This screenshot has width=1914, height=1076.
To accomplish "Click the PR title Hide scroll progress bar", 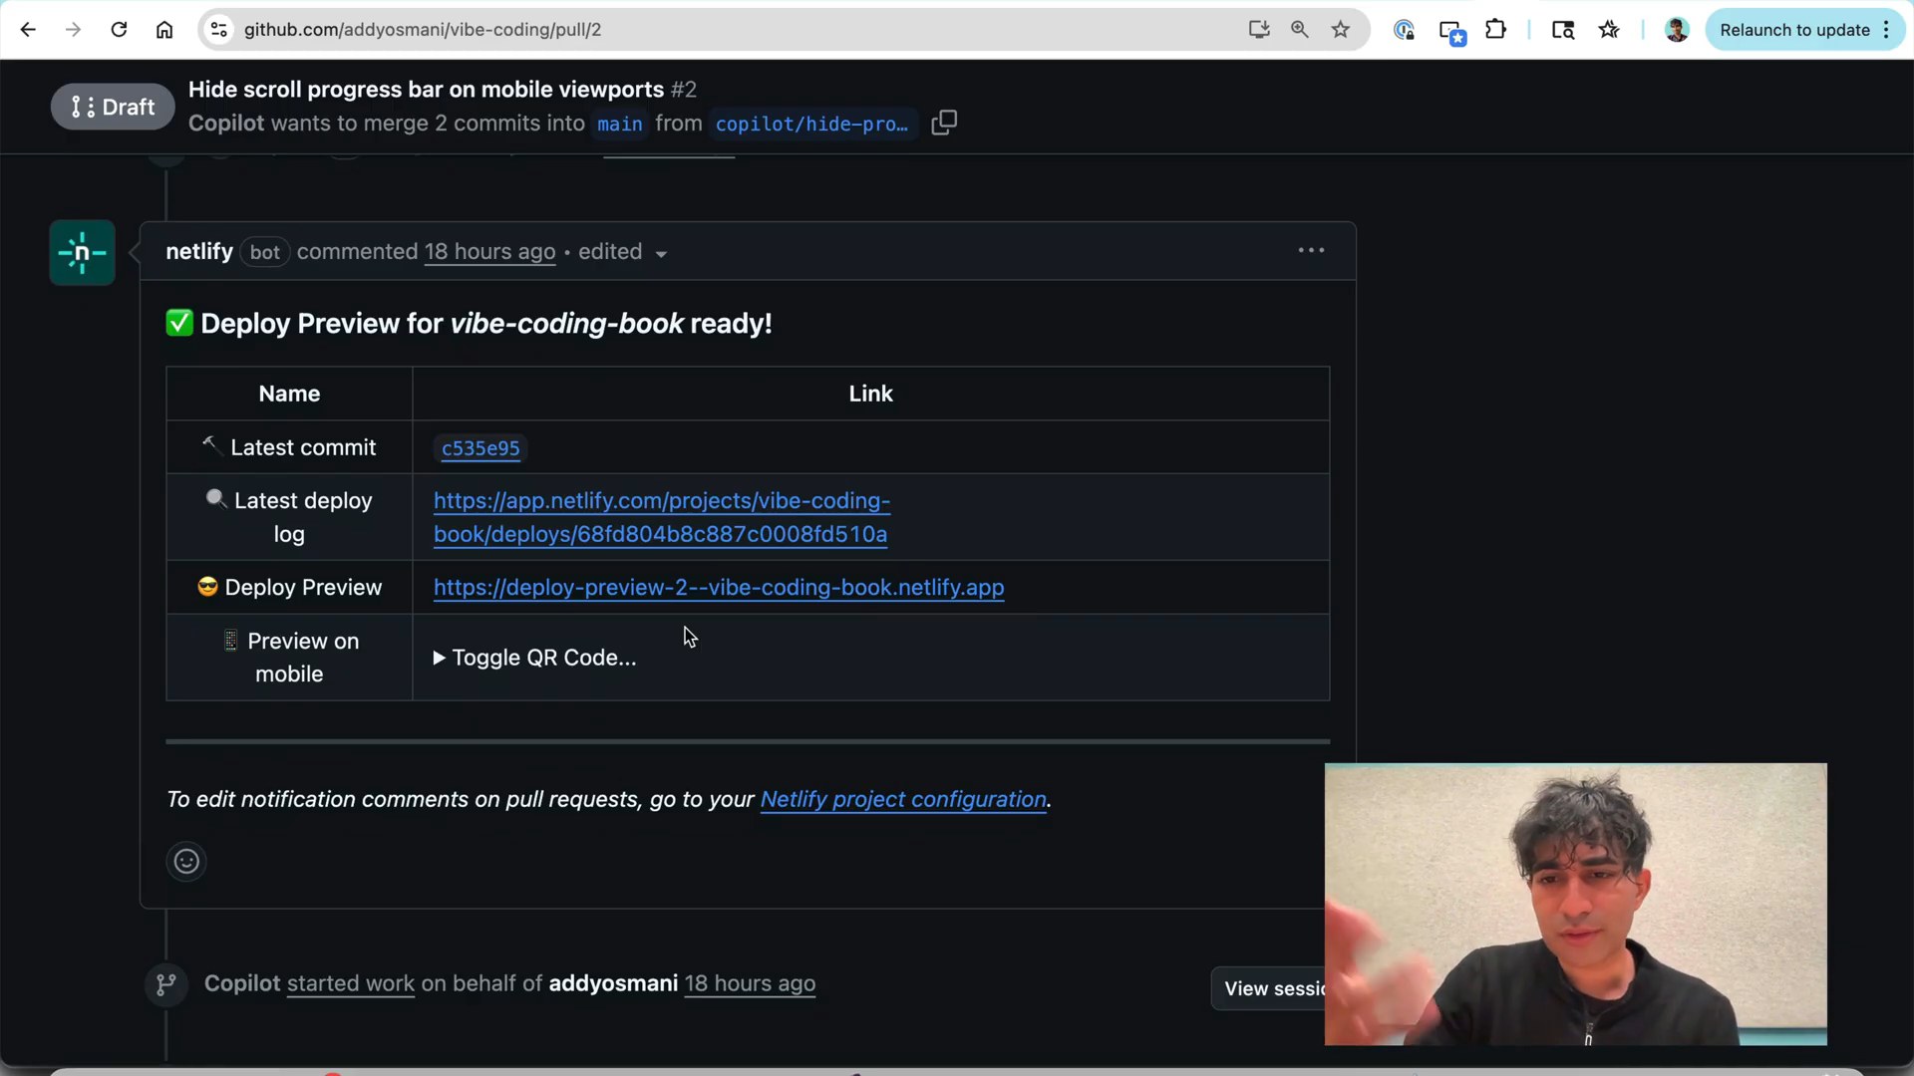I will (x=426, y=89).
